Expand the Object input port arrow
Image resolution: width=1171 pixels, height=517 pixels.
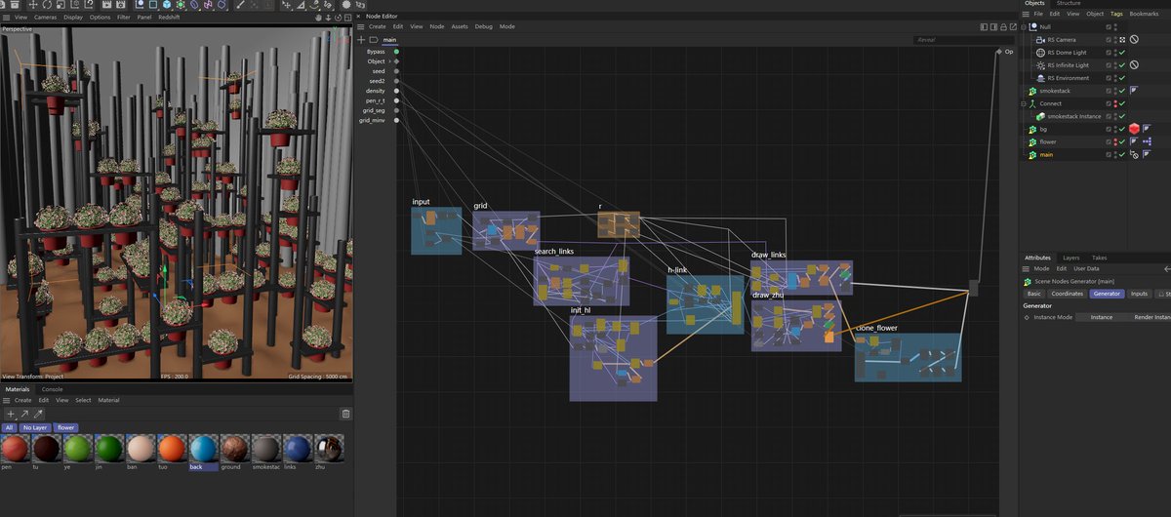(389, 61)
